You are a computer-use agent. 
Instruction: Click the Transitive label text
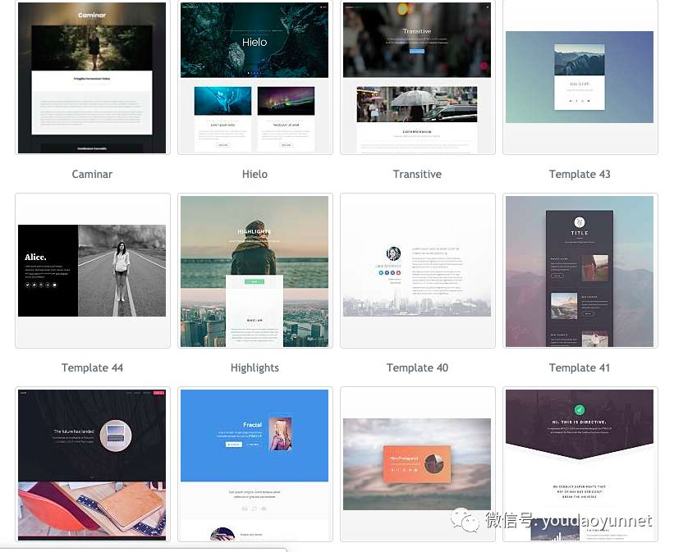pos(417,174)
